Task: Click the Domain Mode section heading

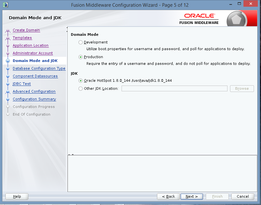Action: tap(85, 34)
